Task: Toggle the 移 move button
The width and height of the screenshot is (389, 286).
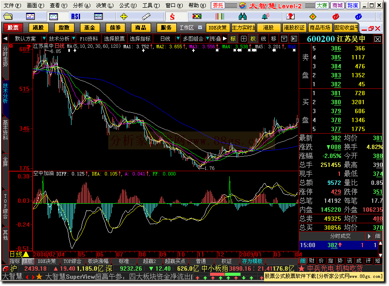Action: [x=273, y=38]
